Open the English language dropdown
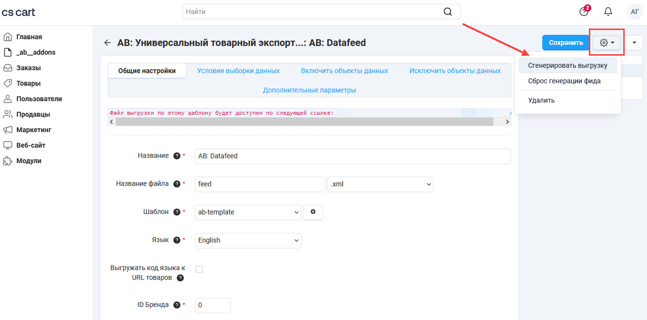 (248, 240)
